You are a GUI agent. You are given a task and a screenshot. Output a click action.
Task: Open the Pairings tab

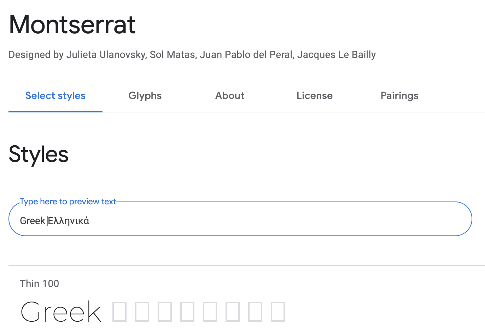coord(399,95)
